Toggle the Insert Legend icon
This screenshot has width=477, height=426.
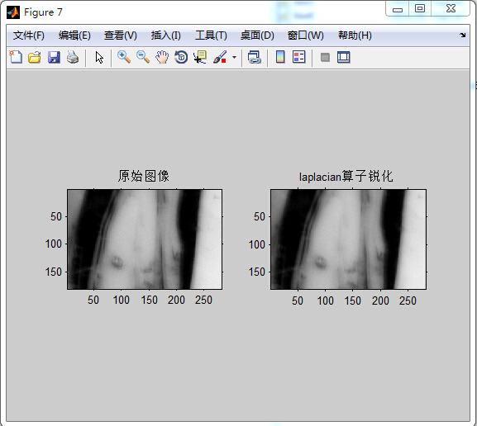[298, 57]
